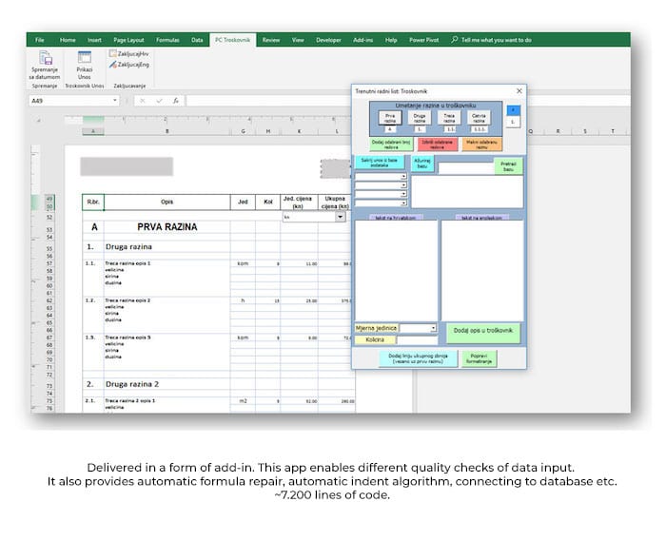666x560 pixels.
Task: Click the Treca razina toggle button
Action: tap(449, 118)
